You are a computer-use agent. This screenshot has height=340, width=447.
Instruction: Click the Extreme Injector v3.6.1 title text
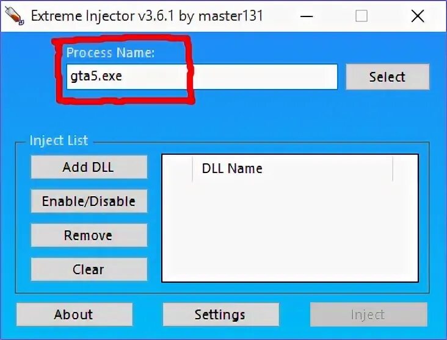147,16
